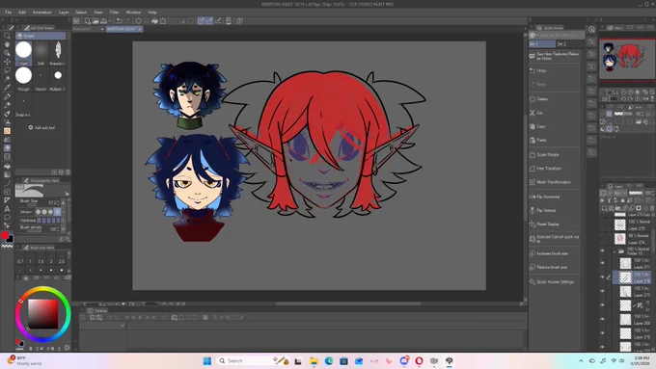Select the Hand move tool
Screen dimensions: 656x369
(7, 44)
